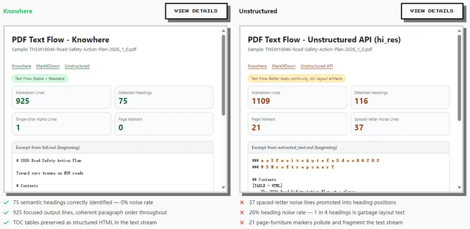Click red X beside 37 spaced-letter noise lines
This screenshot has width=470, height=229.
click(242, 202)
